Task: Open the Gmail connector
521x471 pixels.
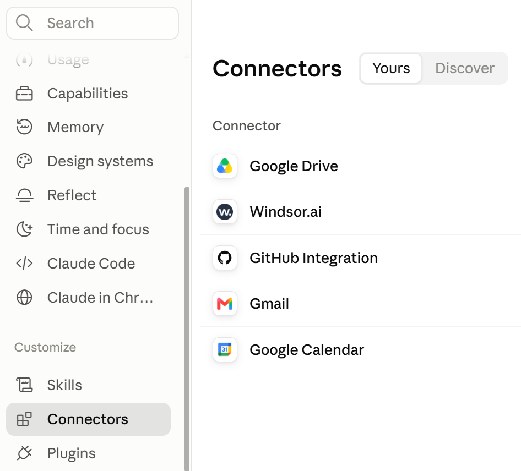Action: click(x=361, y=304)
